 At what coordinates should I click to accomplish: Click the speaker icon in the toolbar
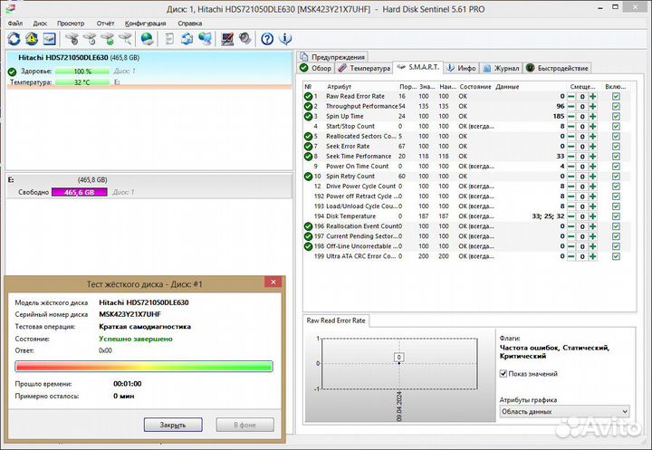[x=245, y=39]
